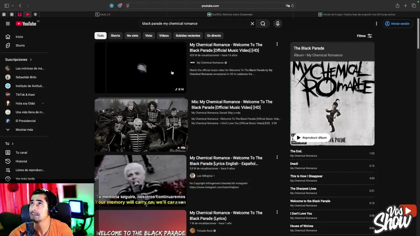Open the Filtros options
Screen dimensions: 420x236
pos(364,36)
